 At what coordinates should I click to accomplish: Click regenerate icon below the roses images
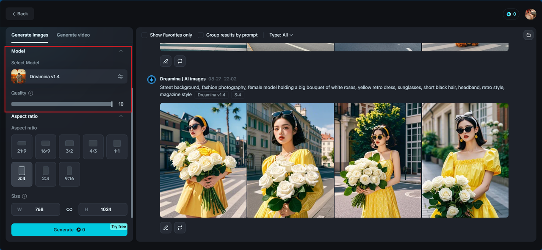(x=180, y=228)
